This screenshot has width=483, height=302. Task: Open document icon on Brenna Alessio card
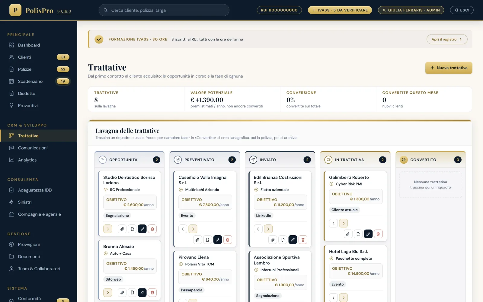point(132,292)
